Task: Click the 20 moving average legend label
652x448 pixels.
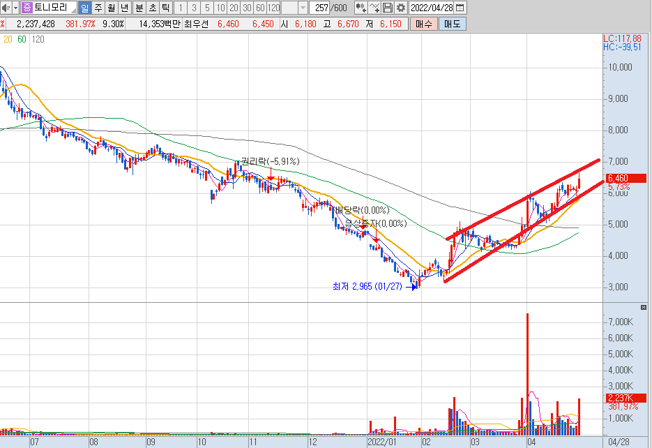Action: (8, 39)
